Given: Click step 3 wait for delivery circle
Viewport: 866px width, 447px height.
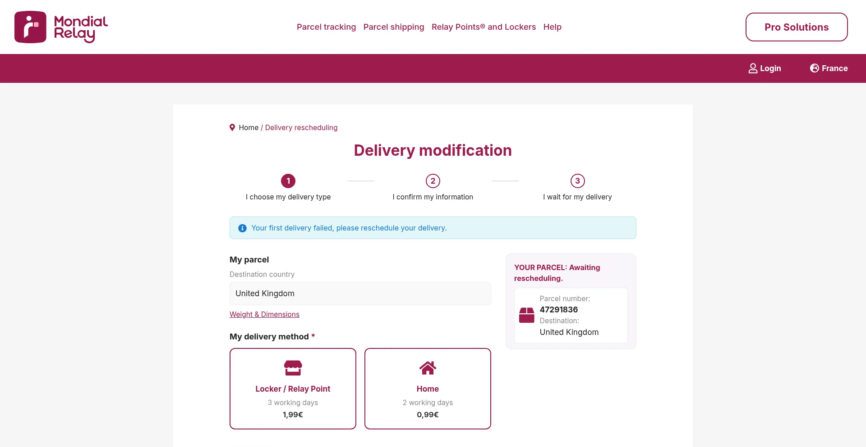Looking at the screenshot, I should pyautogui.click(x=577, y=181).
